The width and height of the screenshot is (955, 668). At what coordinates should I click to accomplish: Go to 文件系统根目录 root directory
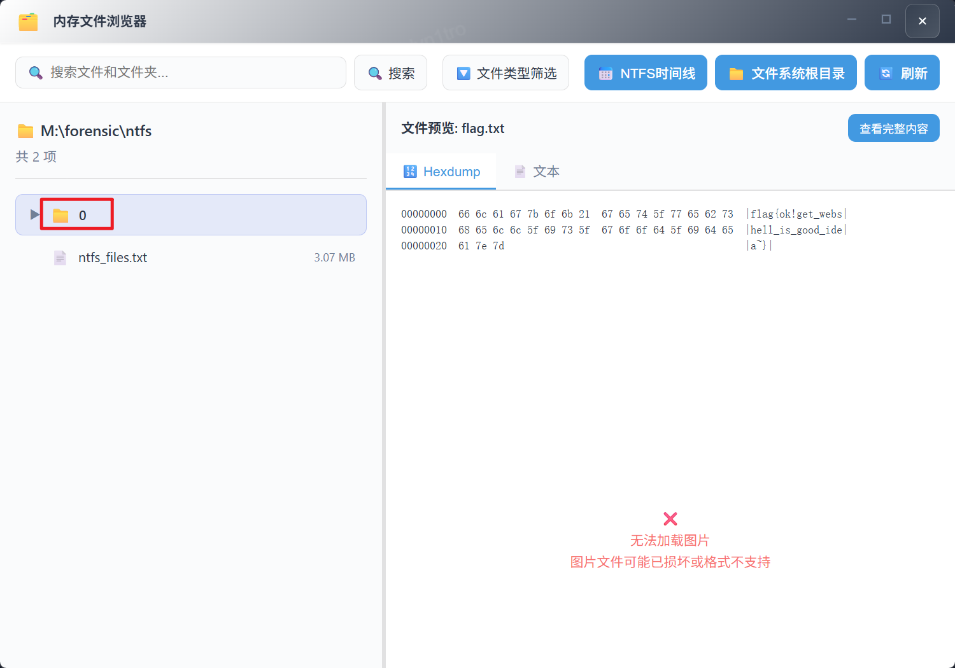[x=786, y=73]
